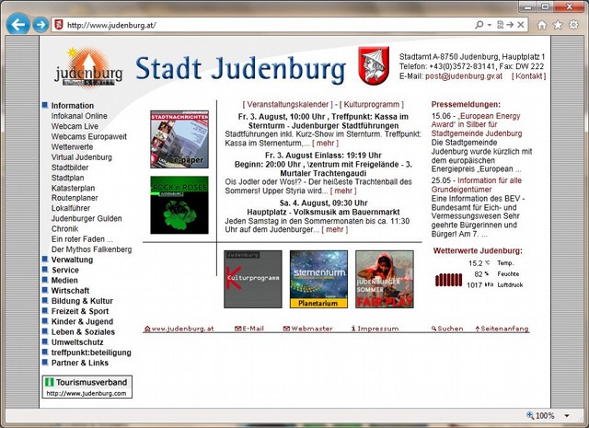Expand the Verwaltung menu section

pyautogui.click(x=67, y=260)
